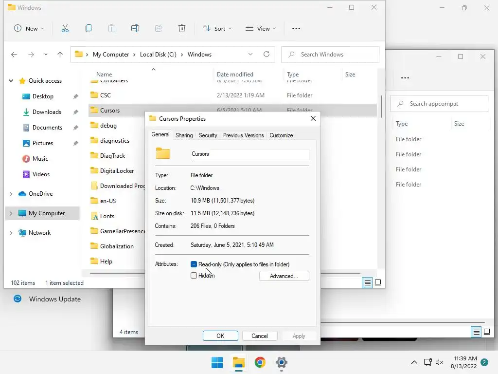Click Local Disk (C:) breadcrumb
Image resolution: width=498 pixels, height=374 pixels.
pos(158,55)
